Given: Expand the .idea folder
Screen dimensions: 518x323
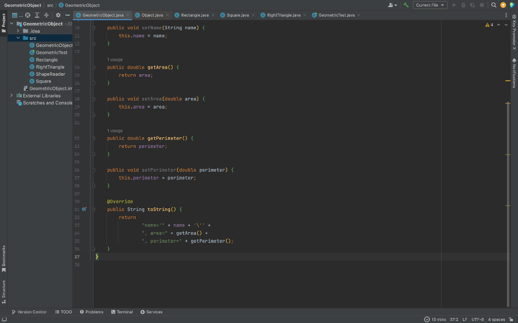Looking at the screenshot, I should tap(19, 31).
